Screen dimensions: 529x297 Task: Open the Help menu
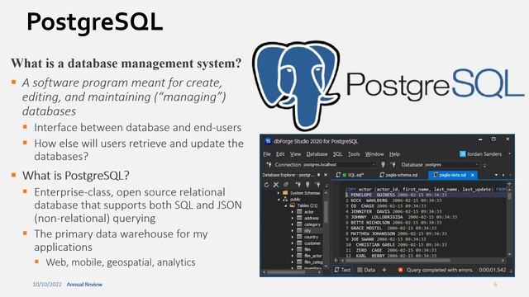pos(394,154)
